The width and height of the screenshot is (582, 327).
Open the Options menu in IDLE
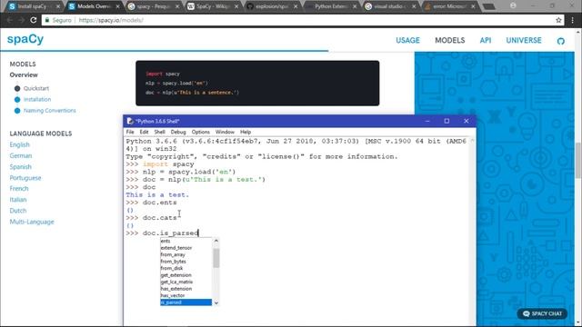click(x=200, y=132)
